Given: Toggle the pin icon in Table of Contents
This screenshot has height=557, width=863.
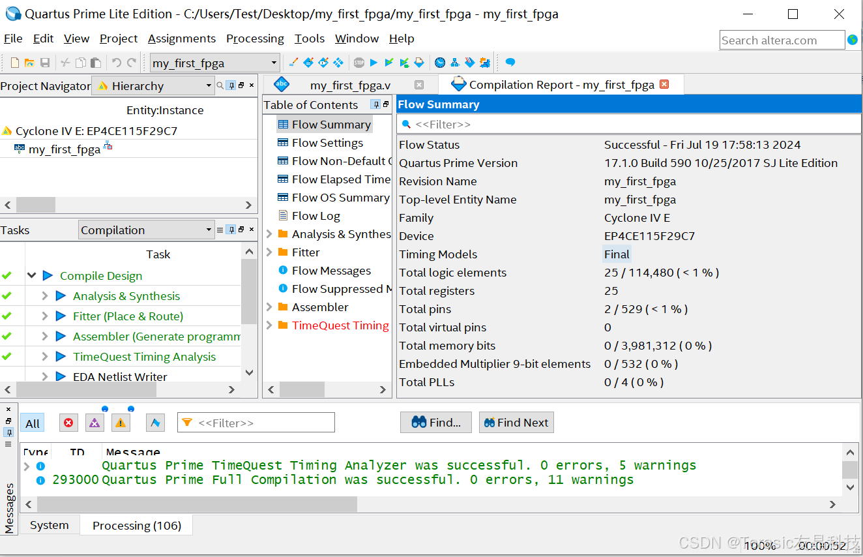Looking at the screenshot, I should tap(375, 104).
